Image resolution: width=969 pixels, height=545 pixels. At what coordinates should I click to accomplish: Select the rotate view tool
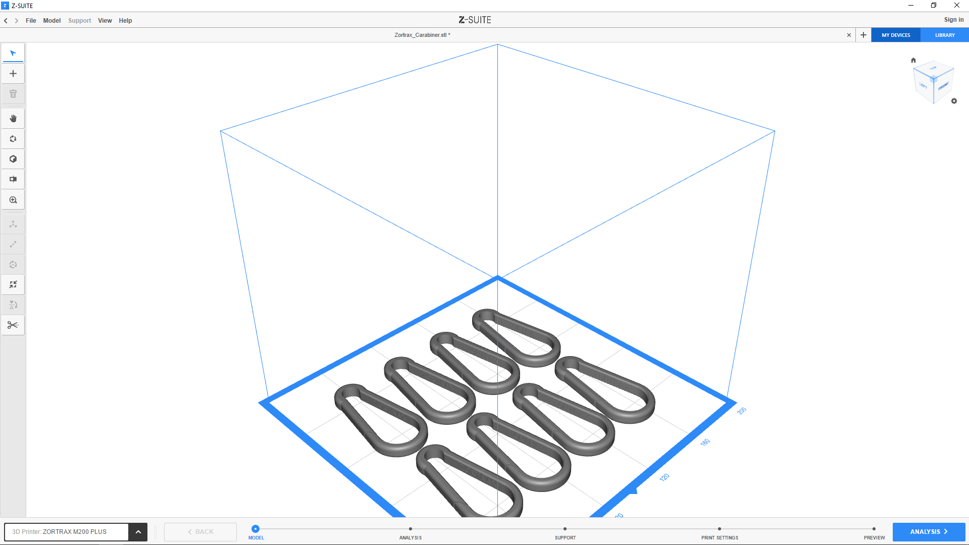[13, 139]
